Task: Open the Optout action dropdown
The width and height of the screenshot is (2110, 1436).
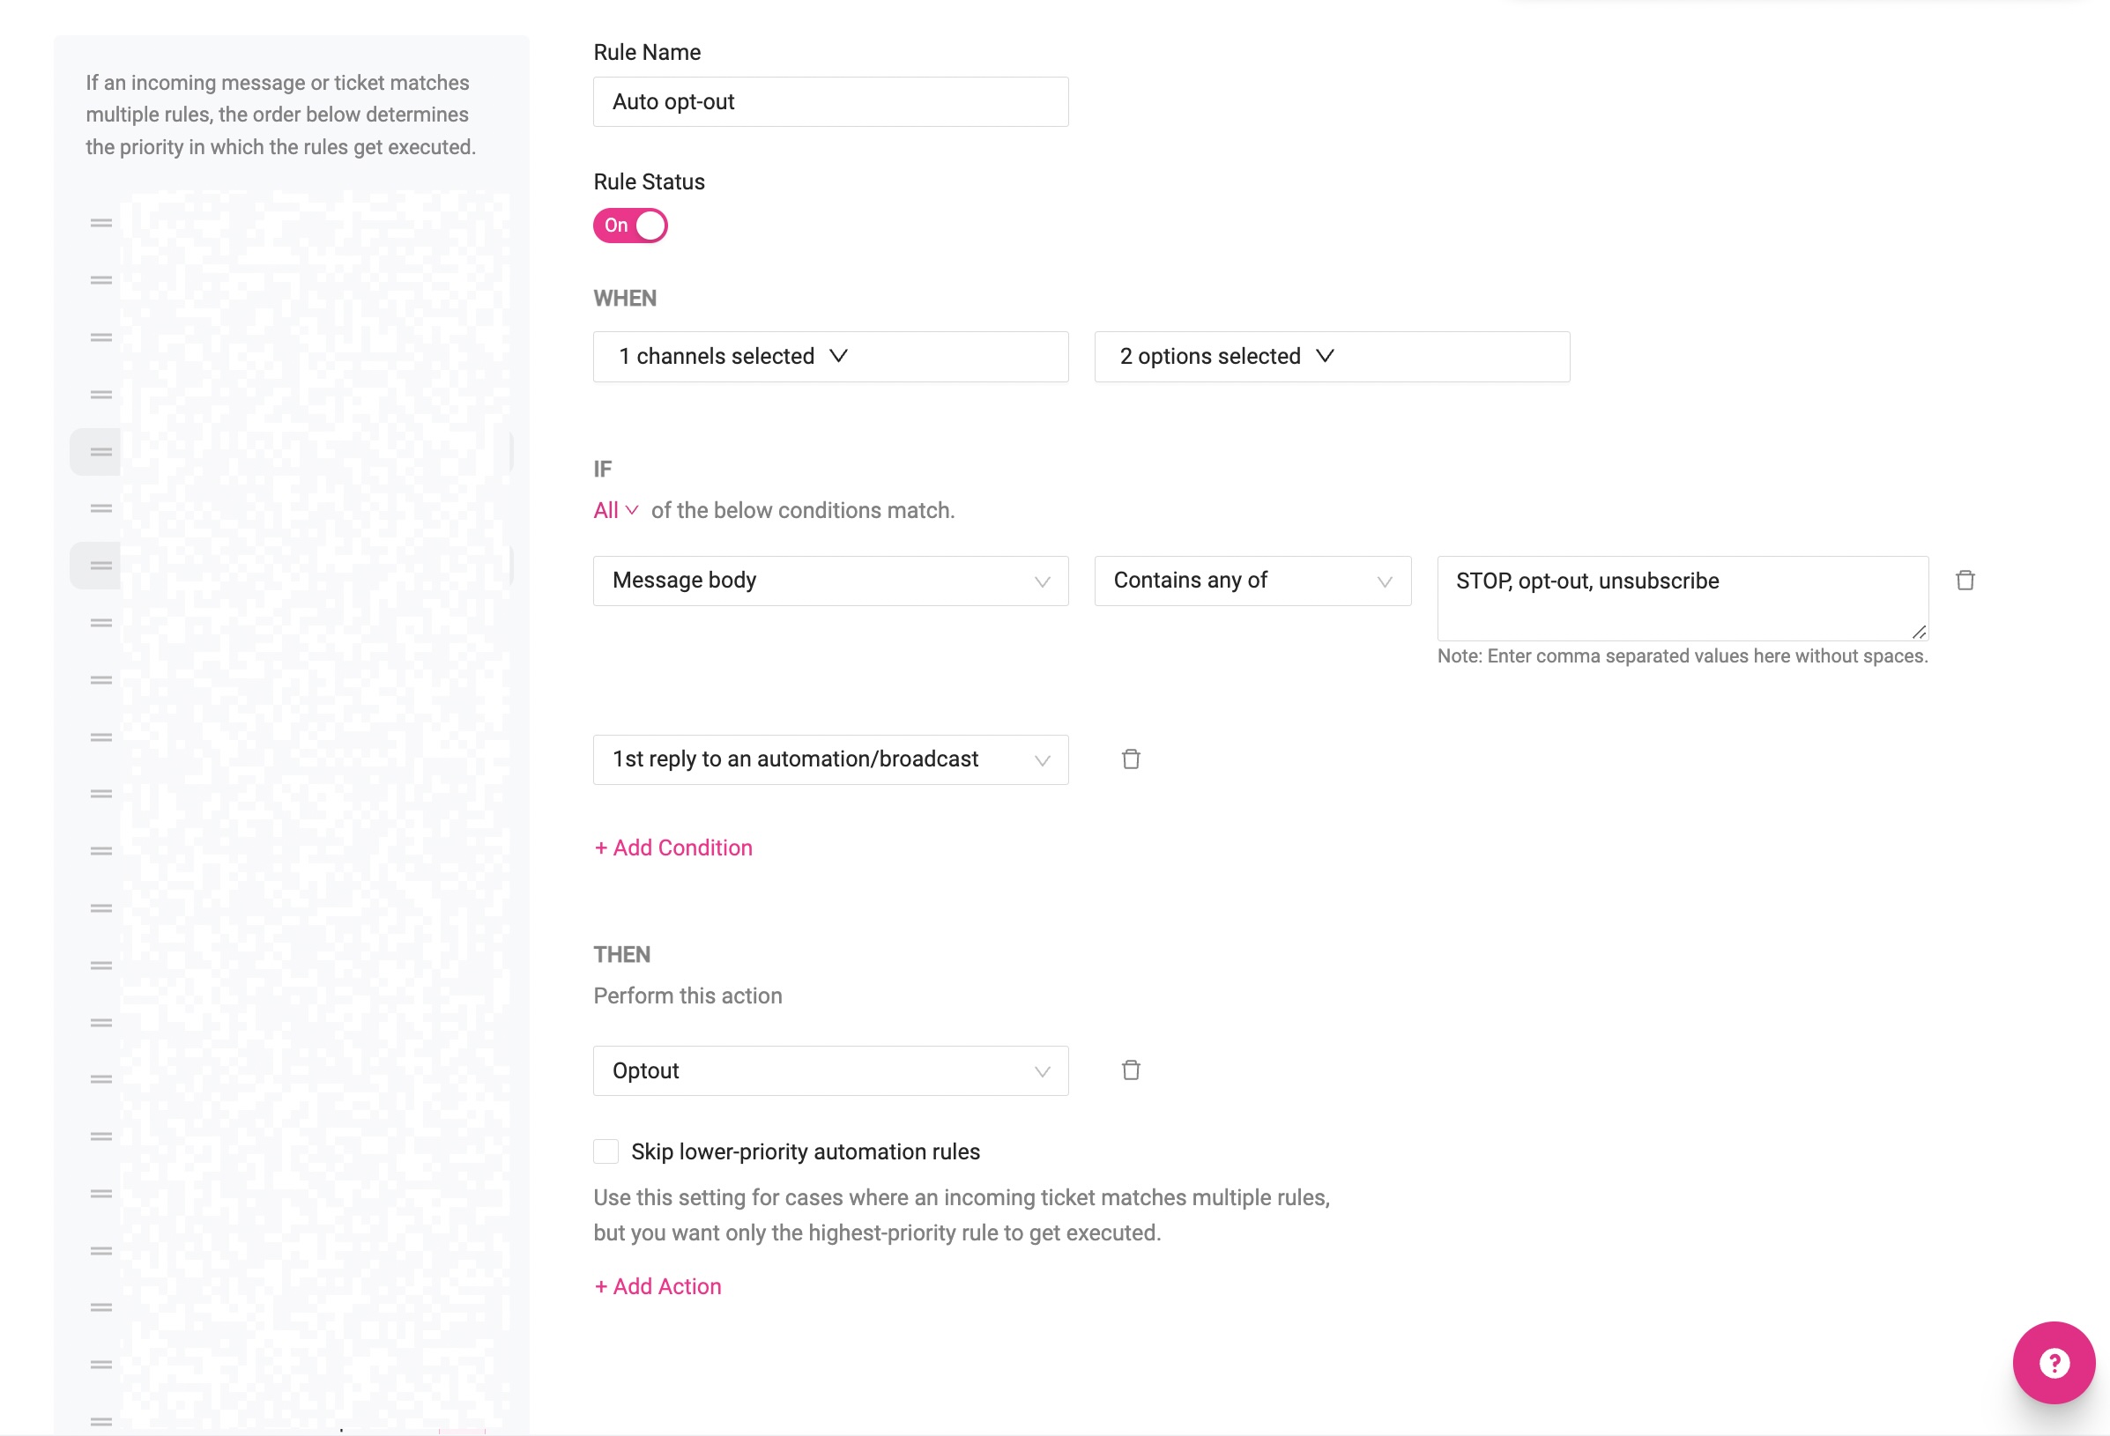Action: click(830, 1070)
